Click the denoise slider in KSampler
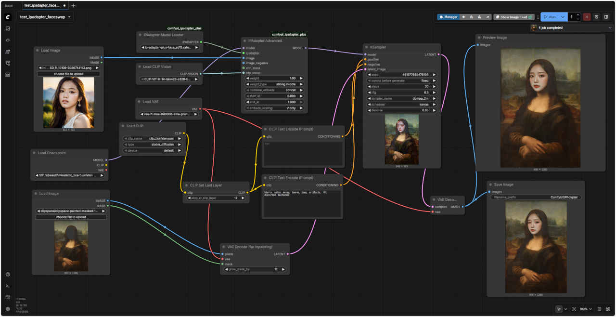The width and height of the screenshot is (616, 317). [402, 110]
